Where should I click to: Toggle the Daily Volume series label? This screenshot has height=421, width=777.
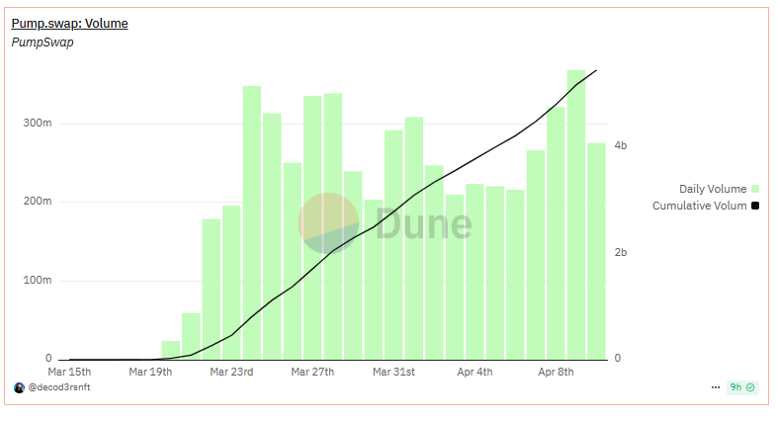[712, 189]
